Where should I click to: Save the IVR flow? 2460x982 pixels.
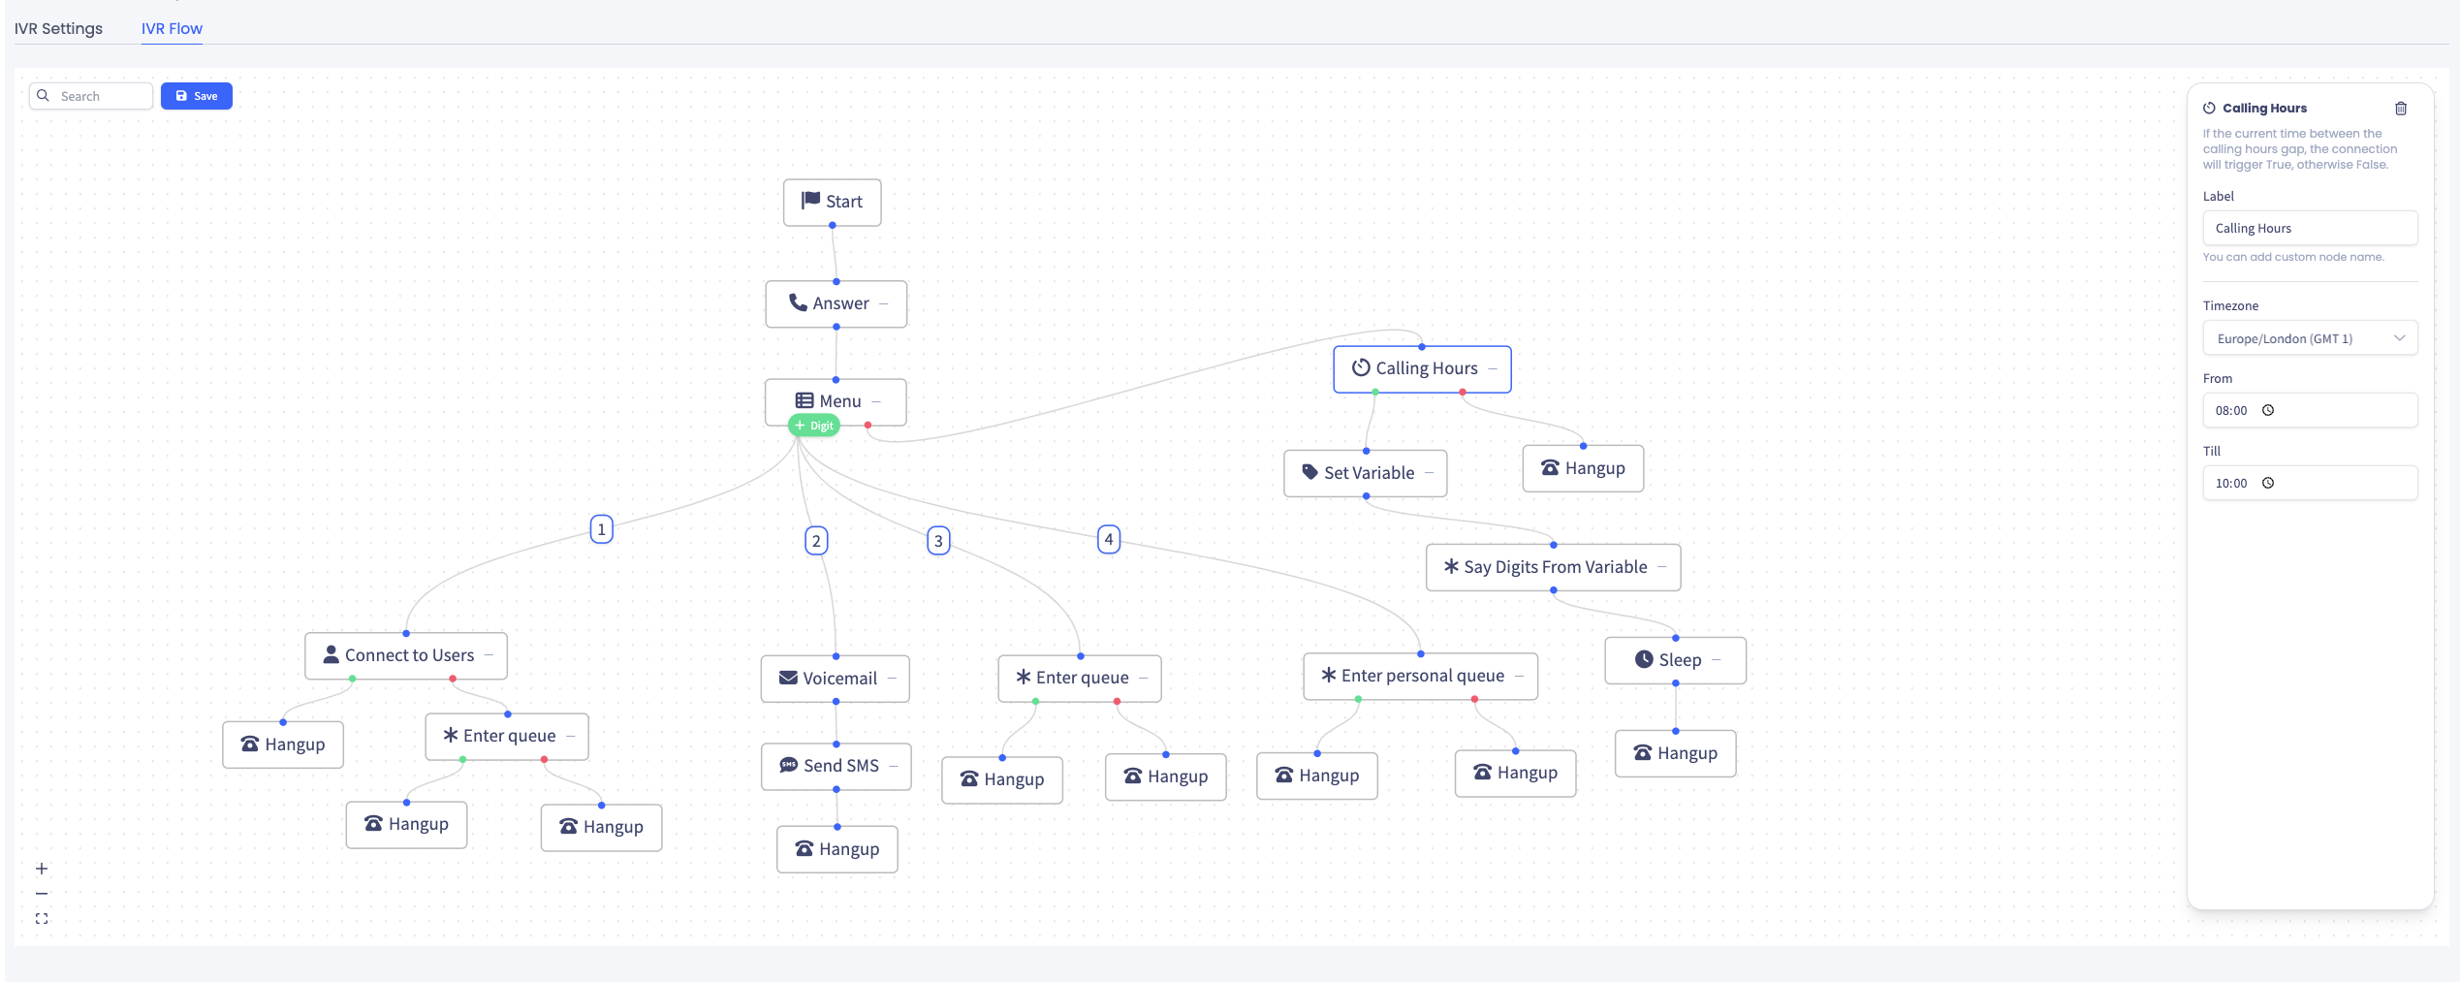197,96
